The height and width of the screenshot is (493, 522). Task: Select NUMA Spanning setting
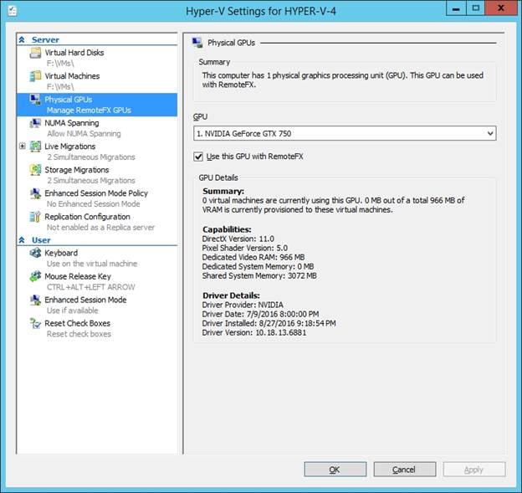point(72,123)
